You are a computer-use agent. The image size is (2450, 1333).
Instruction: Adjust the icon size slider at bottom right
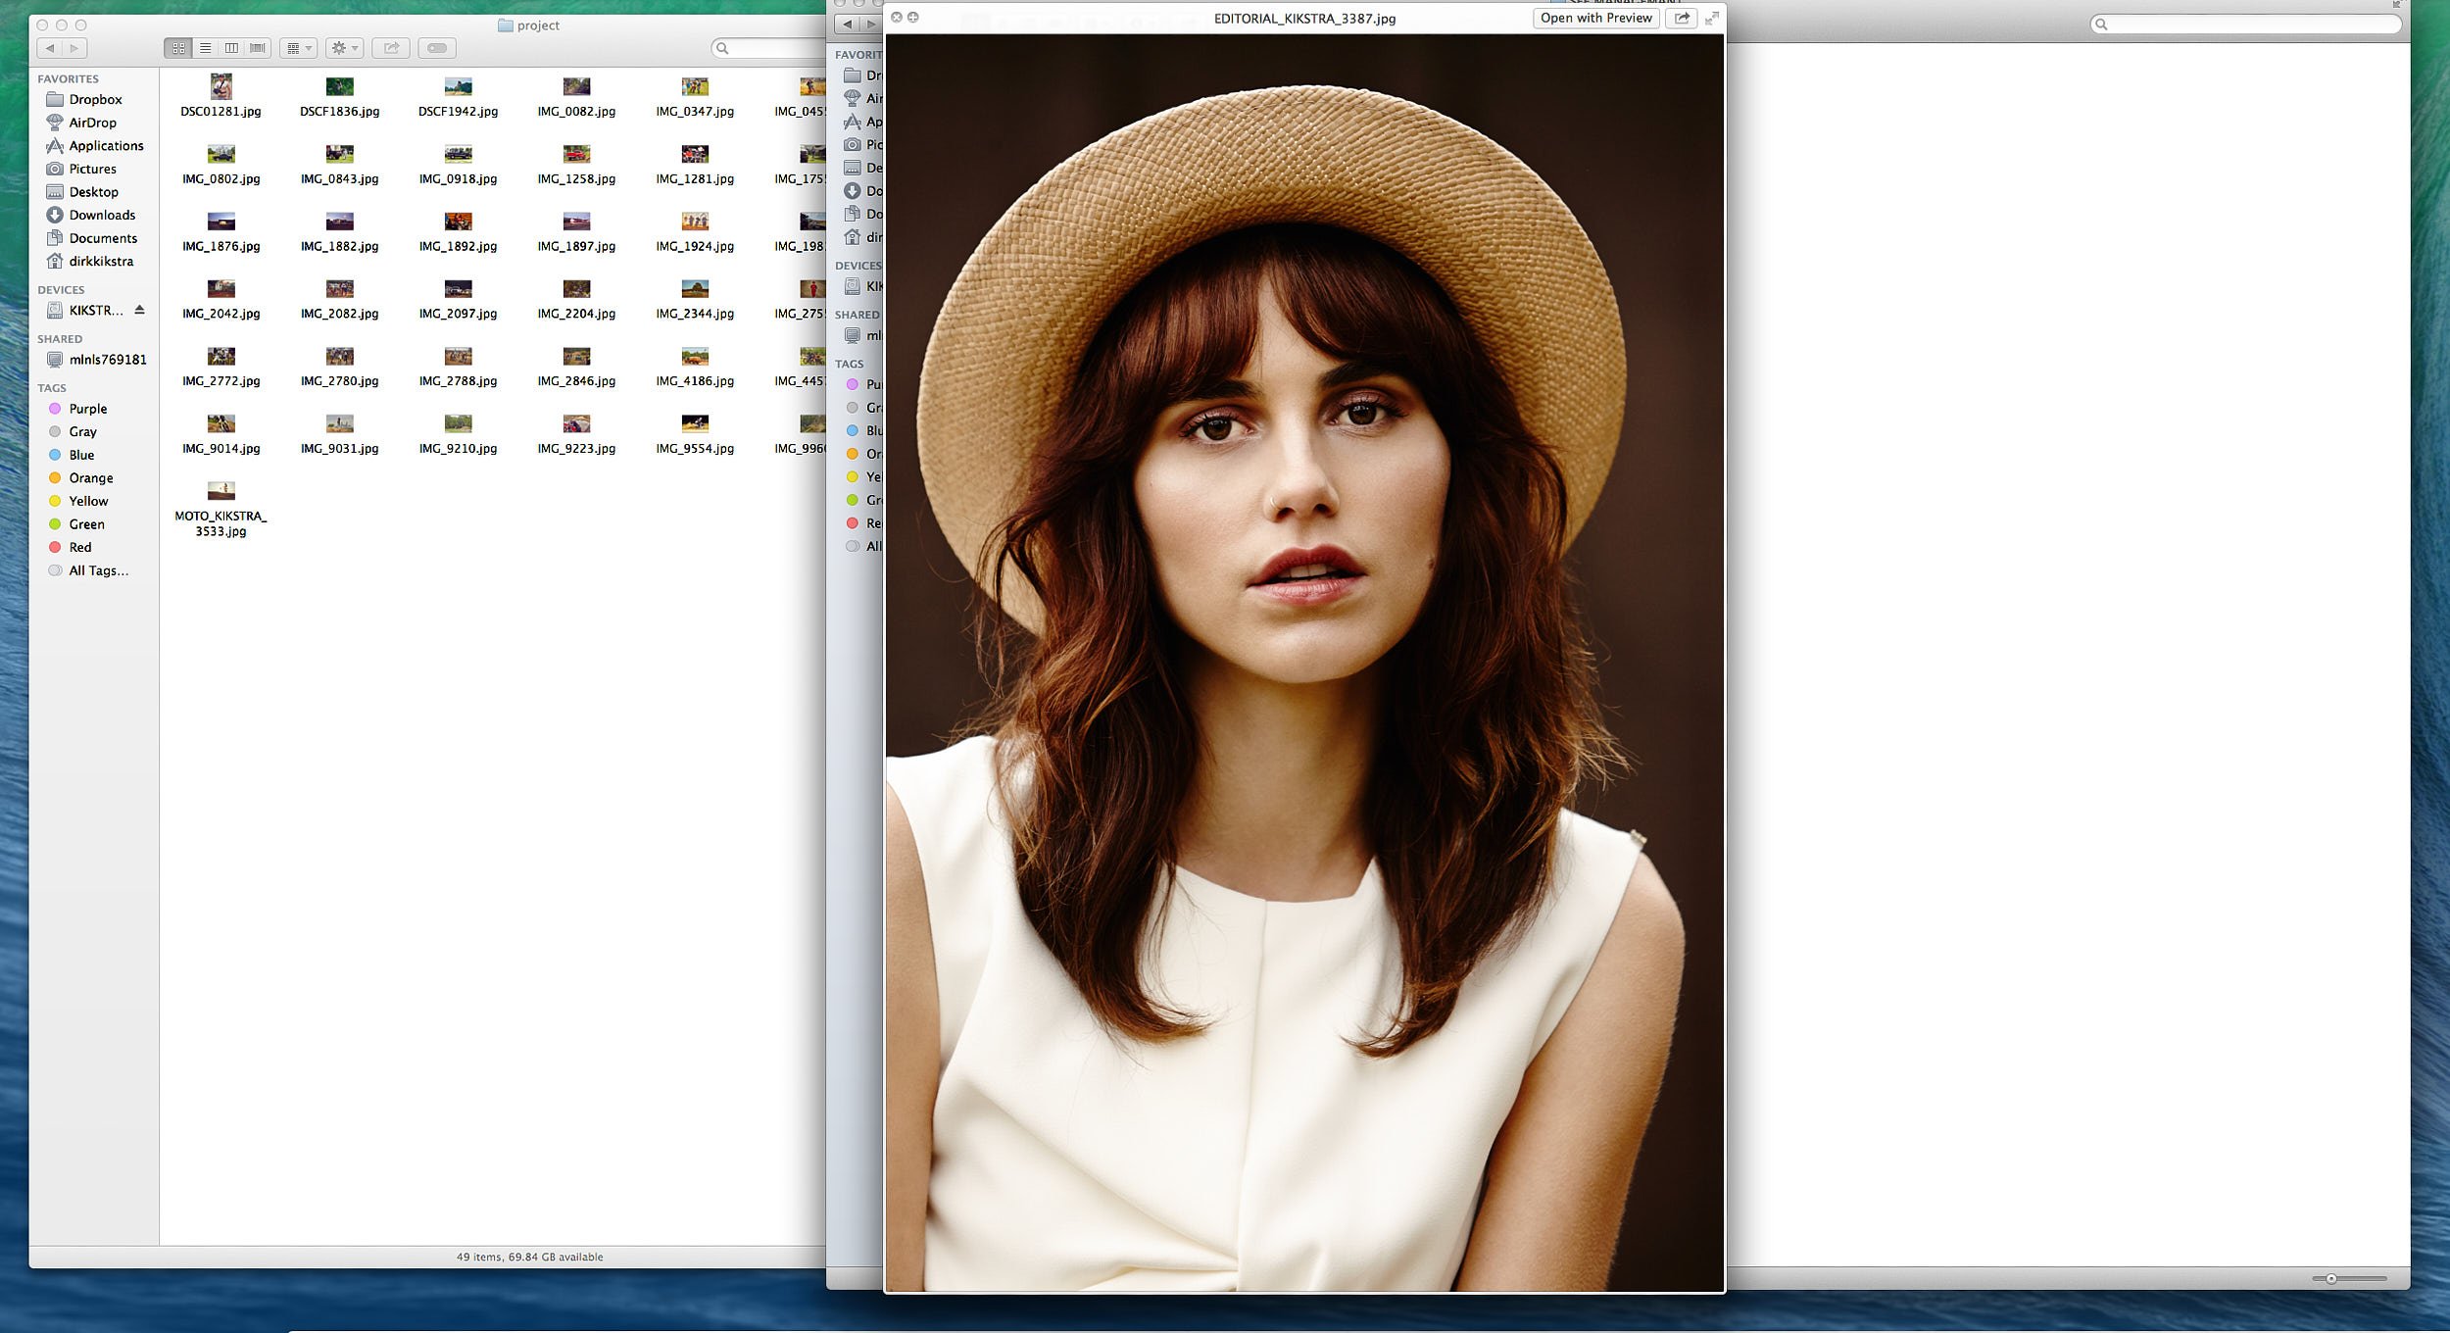(x=2331, y=1278)
